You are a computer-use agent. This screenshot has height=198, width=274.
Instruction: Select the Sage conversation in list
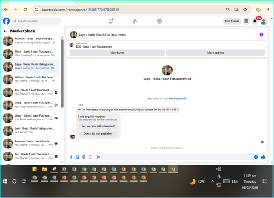[30, 66]
